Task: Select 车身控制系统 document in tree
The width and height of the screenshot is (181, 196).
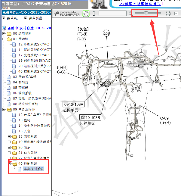Action: click(x=33, y=169)
